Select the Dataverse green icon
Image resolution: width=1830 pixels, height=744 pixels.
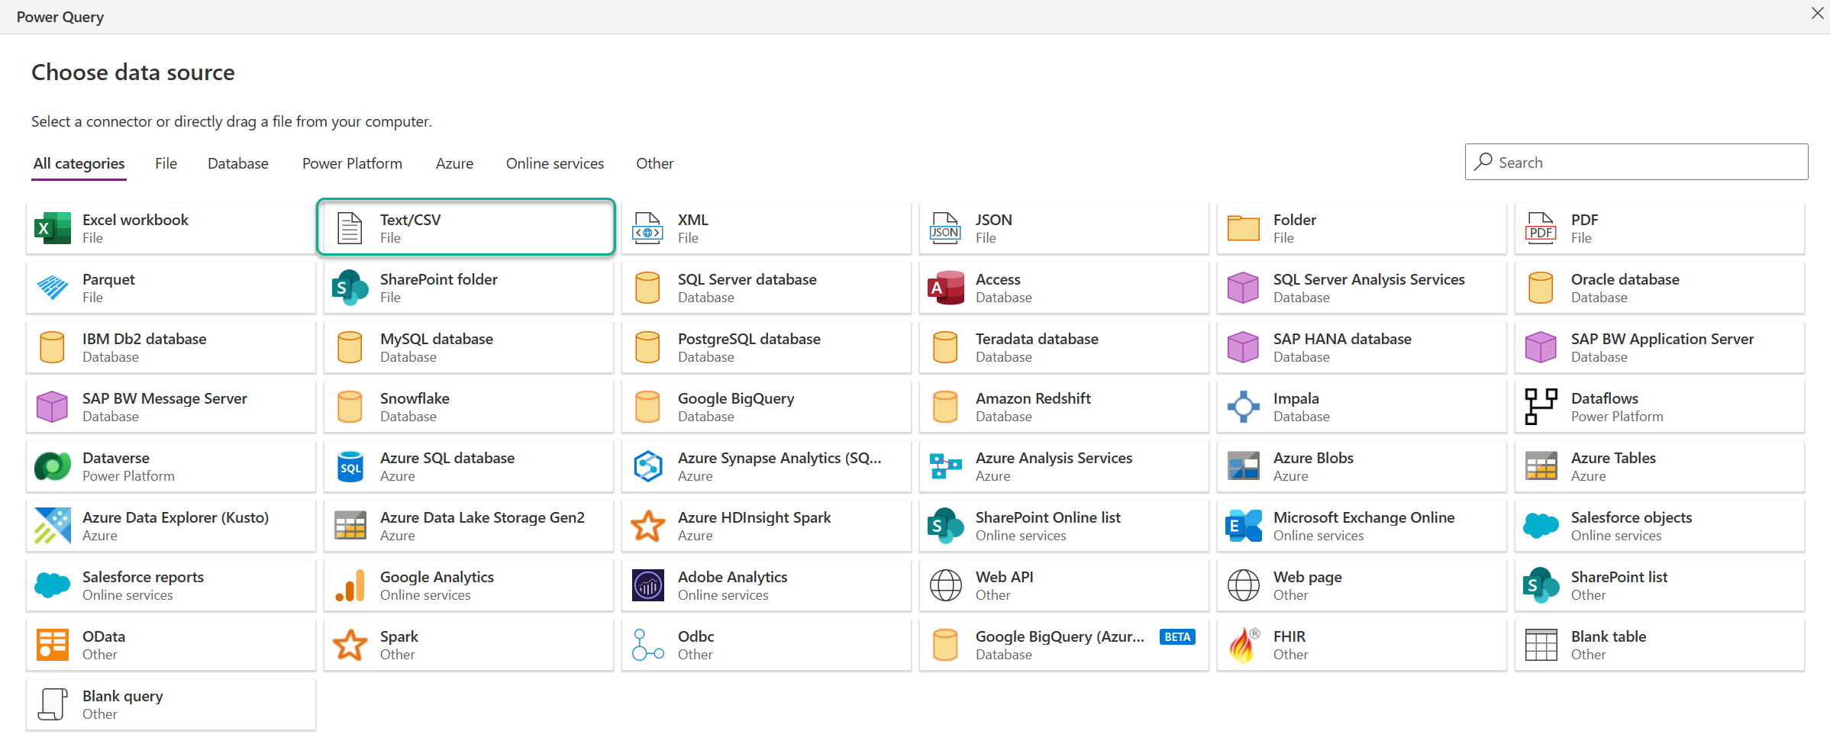pos(53,466)
